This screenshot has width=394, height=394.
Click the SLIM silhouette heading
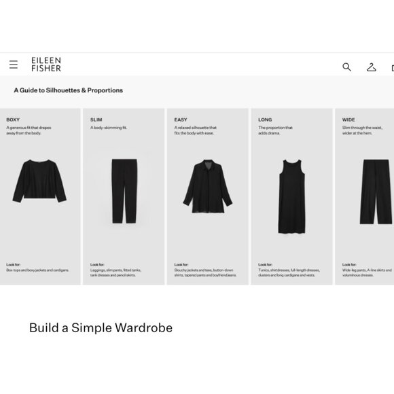96,120
